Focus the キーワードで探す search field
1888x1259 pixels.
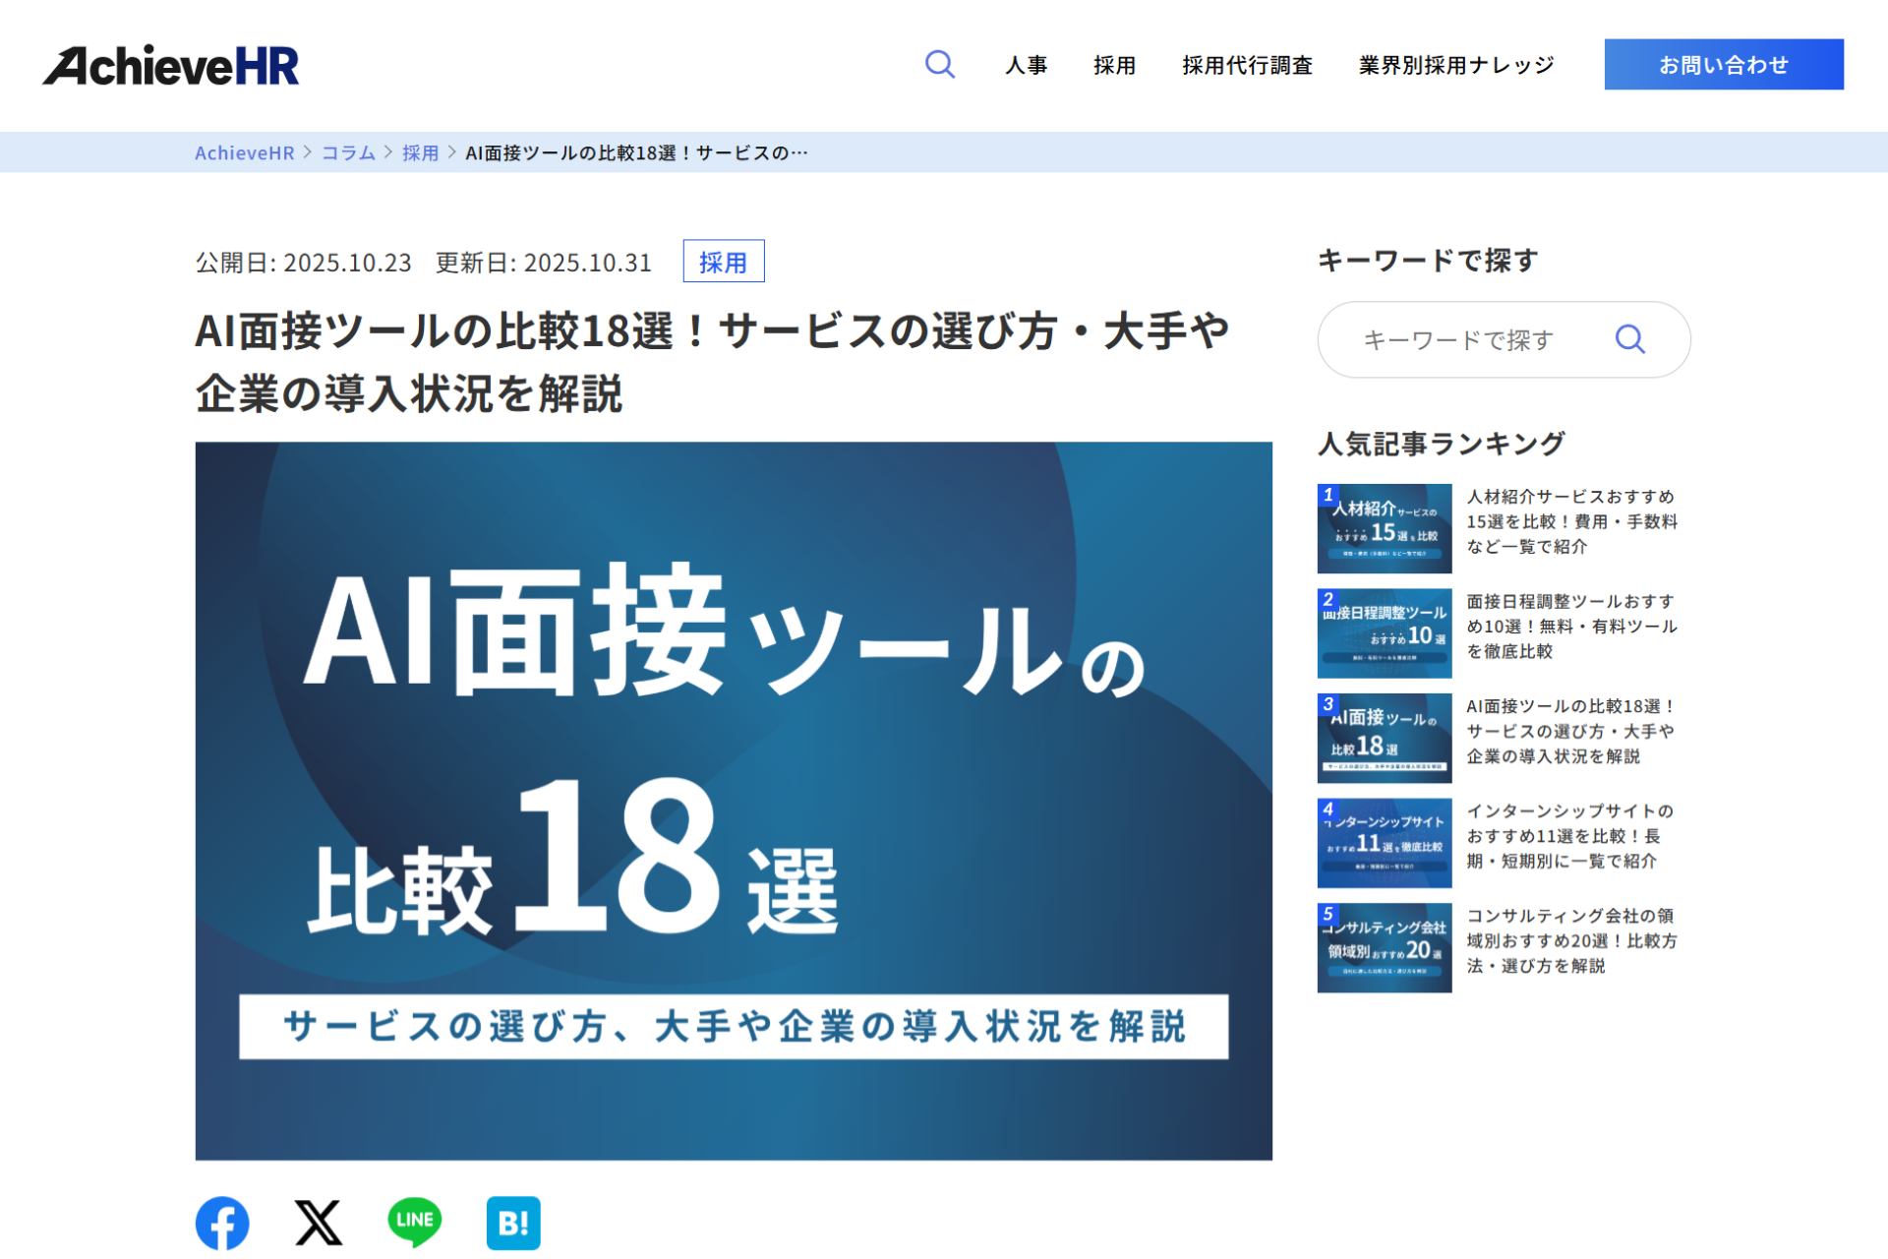click(x=1457, y=339)
